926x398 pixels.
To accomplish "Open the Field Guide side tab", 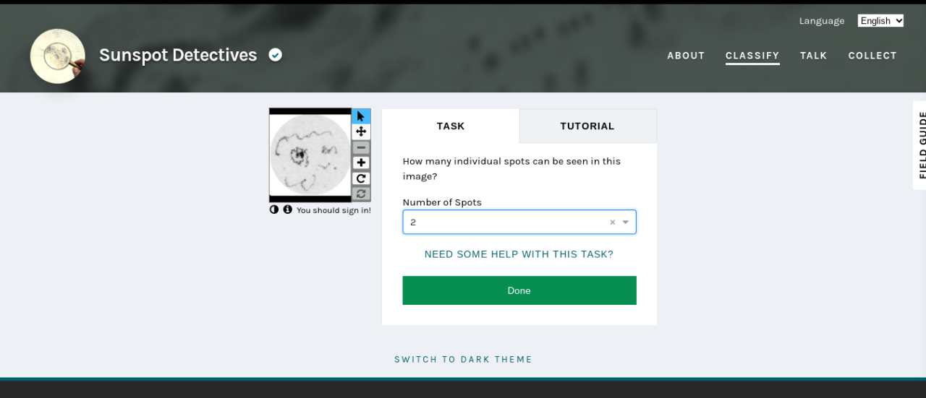I will coord(919,144).
